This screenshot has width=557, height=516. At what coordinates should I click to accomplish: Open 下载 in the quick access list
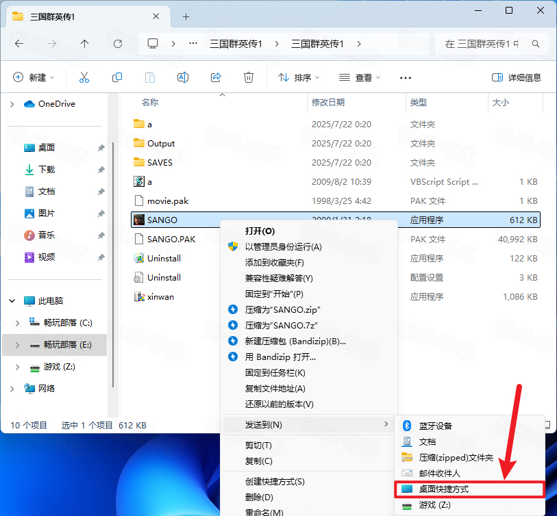(40, 169)
